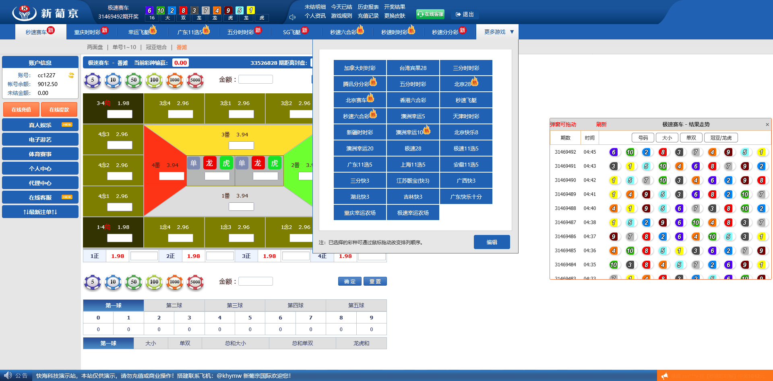
Task: Select the 5000 chip in upper chip row
Action: coord(195,80)
